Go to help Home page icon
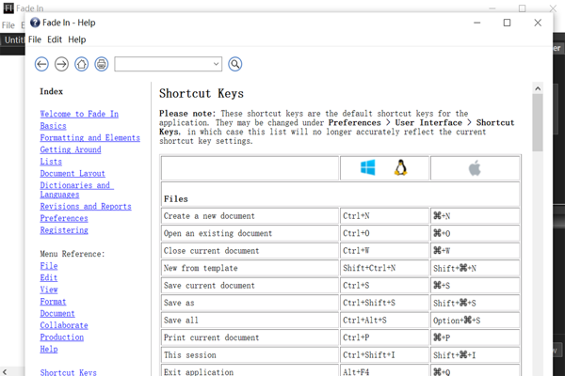Screen dimensions: 565x376 (x=81, y=64)
